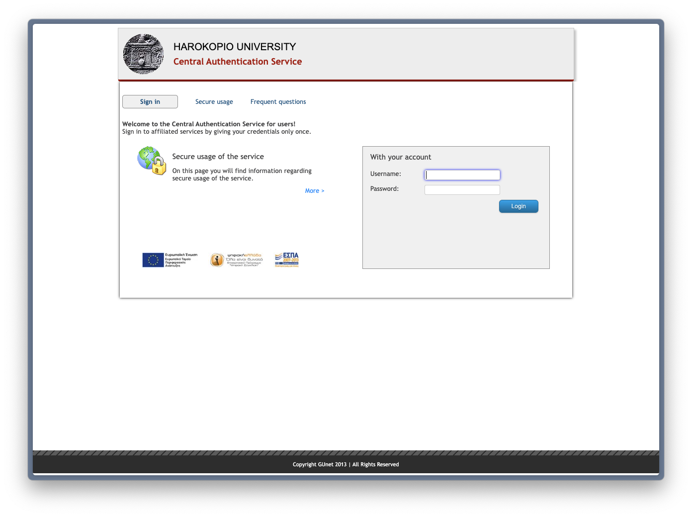Viewport: 692px width, 517px height.
Task: Click the "Password:" label
Action: point(384,189)
